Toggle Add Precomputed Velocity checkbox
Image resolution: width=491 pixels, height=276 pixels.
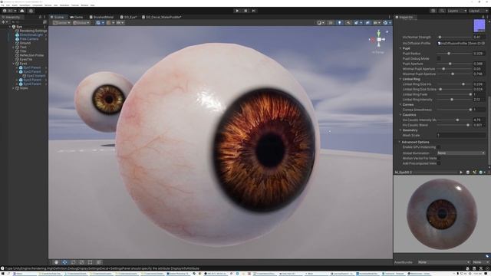click(x=439, y=163)
